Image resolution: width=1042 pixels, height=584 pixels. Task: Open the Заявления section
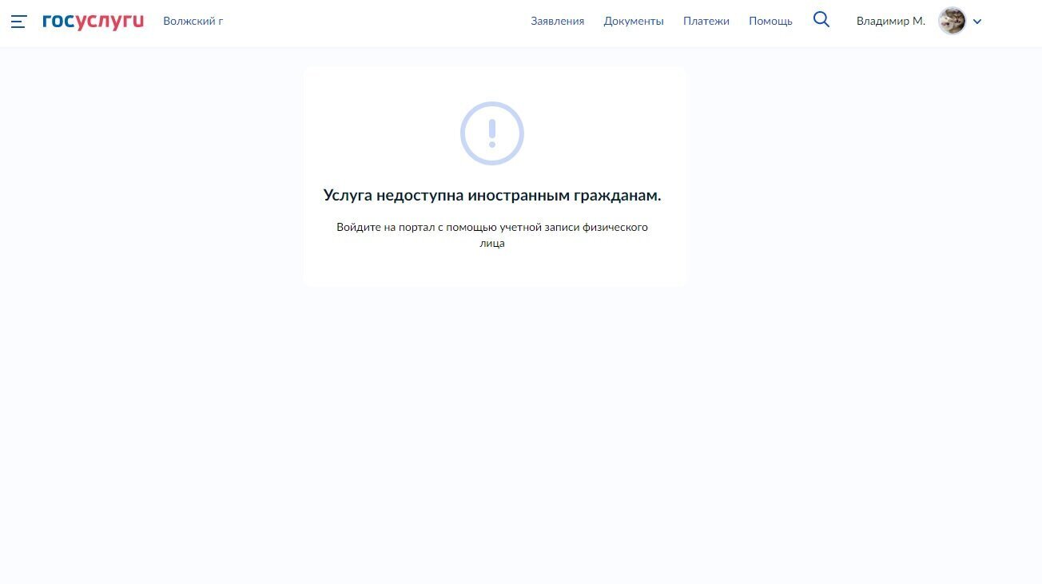557,21
